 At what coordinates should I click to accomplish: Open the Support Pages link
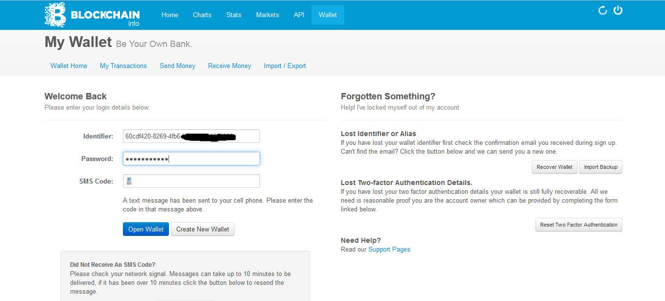pyautogui.click(x=389, y=249)
